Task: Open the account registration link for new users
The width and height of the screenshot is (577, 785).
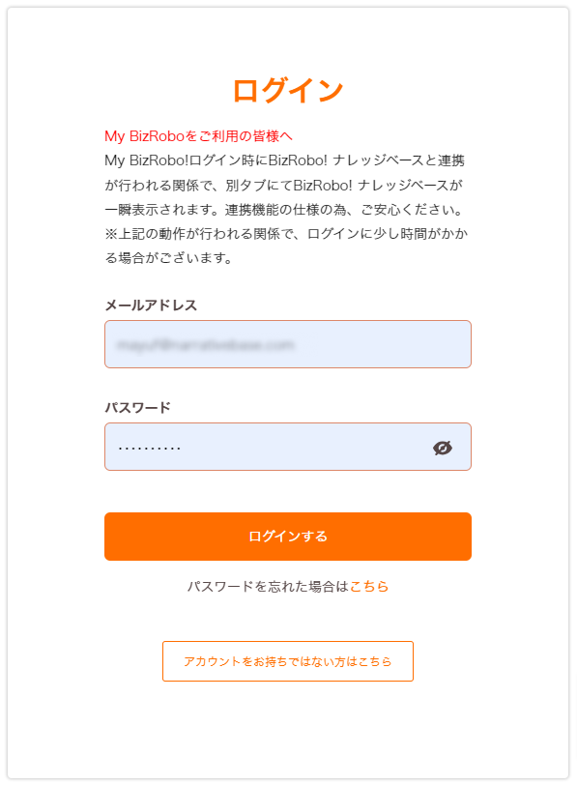Action: pyautogui.click(x=288, y=661)
